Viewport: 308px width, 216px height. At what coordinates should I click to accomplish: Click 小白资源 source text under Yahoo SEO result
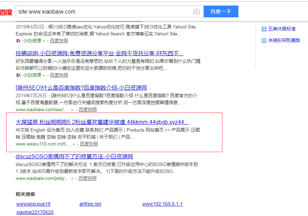(32, 41)
